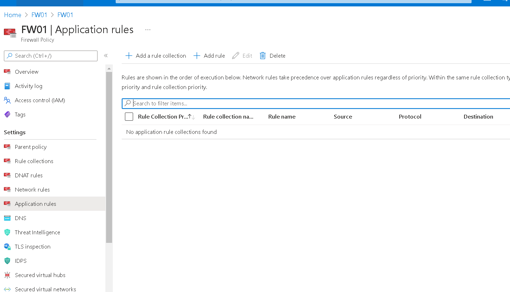The image size is (510, 292).
Task: Click the Rule collection name column header
Action: (228, 116)
